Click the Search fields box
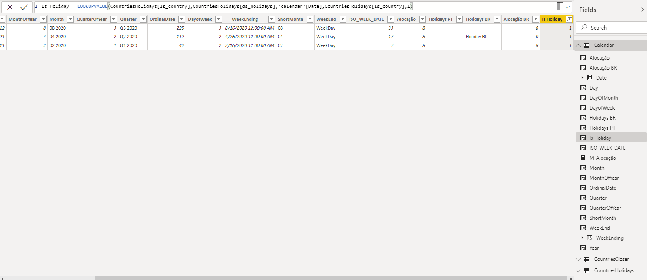Image resolution: width=647 pixels, height=280 pixels. (x=612, y=27)
